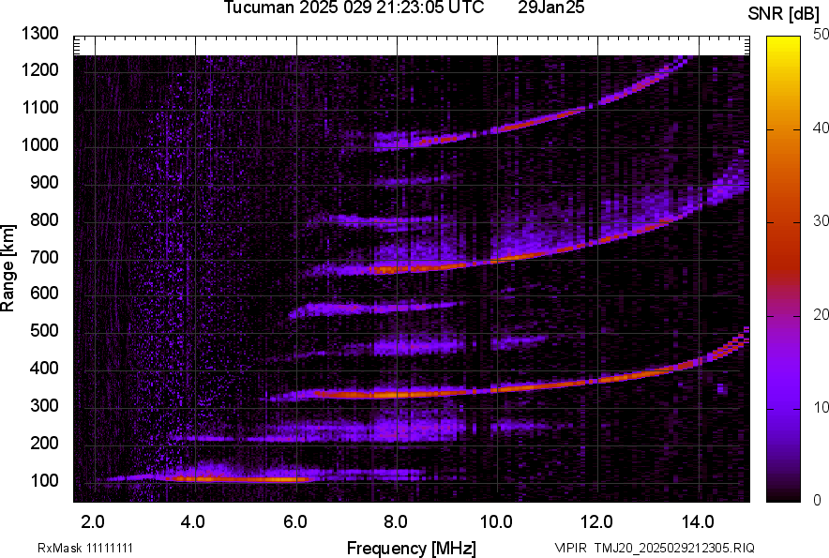Image resolution: width=829 pixels, height=558 pixels.
Task: Click the SNR [dB] colorbar heading
Action: (x=785, y=13)
